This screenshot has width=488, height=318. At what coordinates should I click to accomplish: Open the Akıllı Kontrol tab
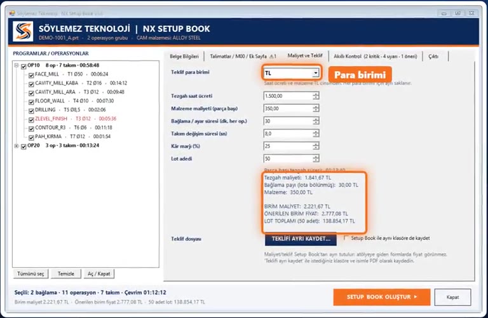[376, 57]
